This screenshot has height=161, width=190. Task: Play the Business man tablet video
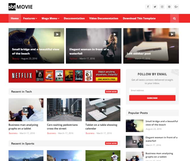pos(26,110)
